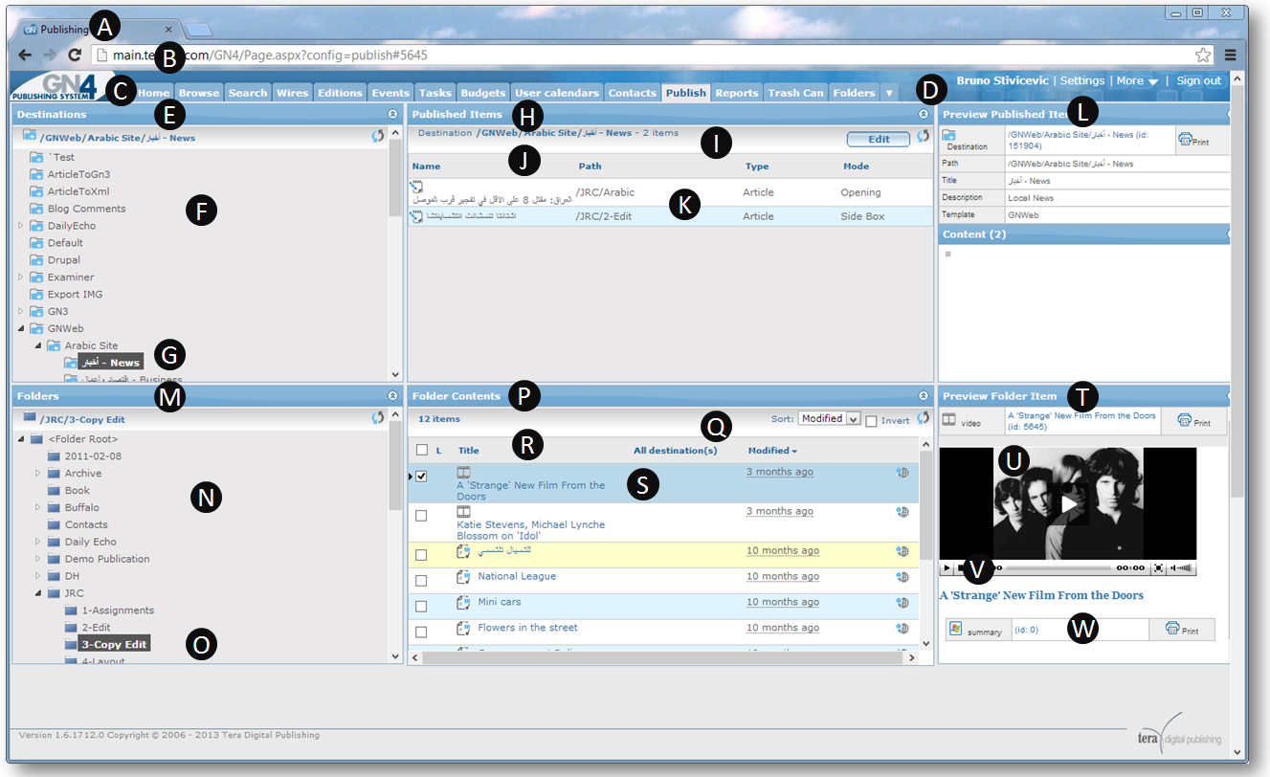The height and width of the screenshot is (777, 1270).
Task: Click the Sign out link
Action: 1199,81
